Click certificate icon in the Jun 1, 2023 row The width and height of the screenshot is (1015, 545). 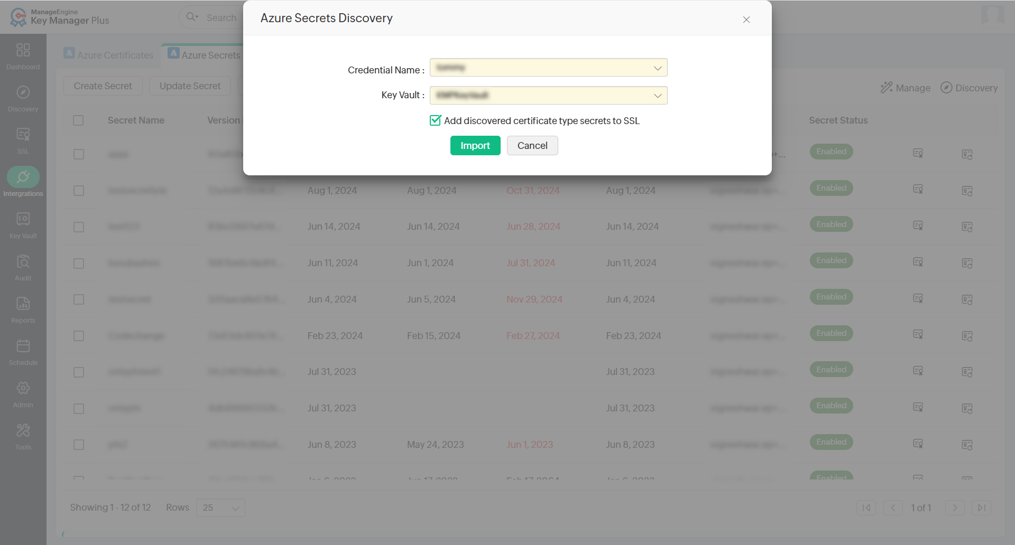[918, 444]
